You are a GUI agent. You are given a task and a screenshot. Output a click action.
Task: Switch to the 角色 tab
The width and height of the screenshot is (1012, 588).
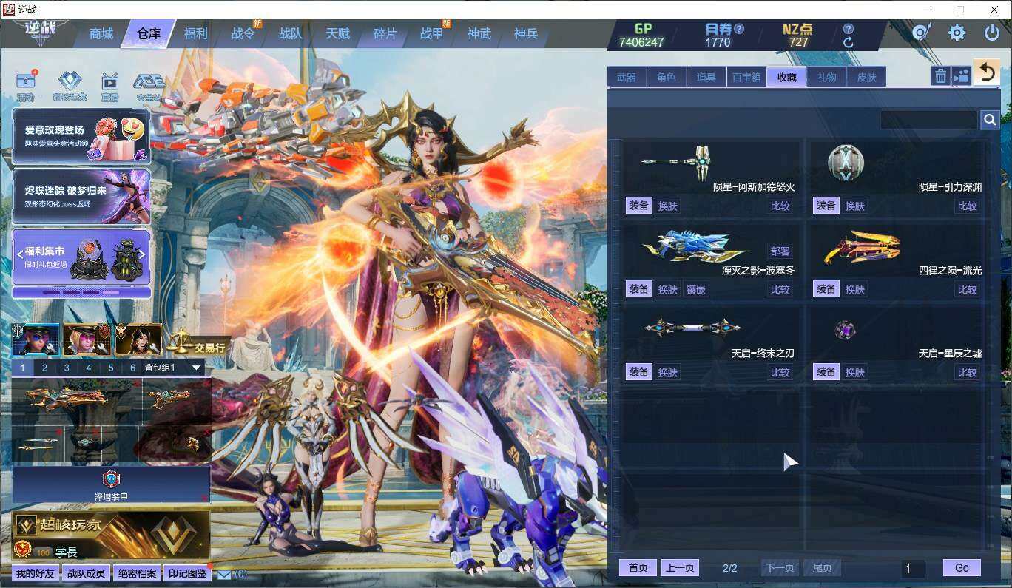(x=667, y=77)
